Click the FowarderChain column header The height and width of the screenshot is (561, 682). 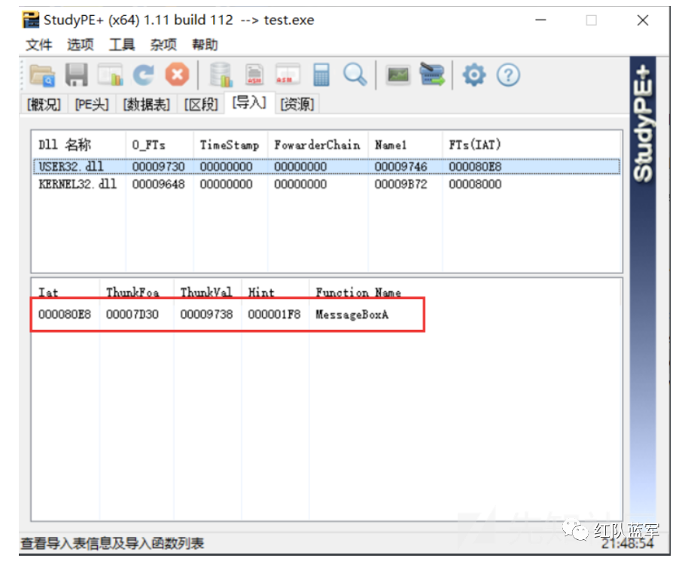click(x=318, y=145)
